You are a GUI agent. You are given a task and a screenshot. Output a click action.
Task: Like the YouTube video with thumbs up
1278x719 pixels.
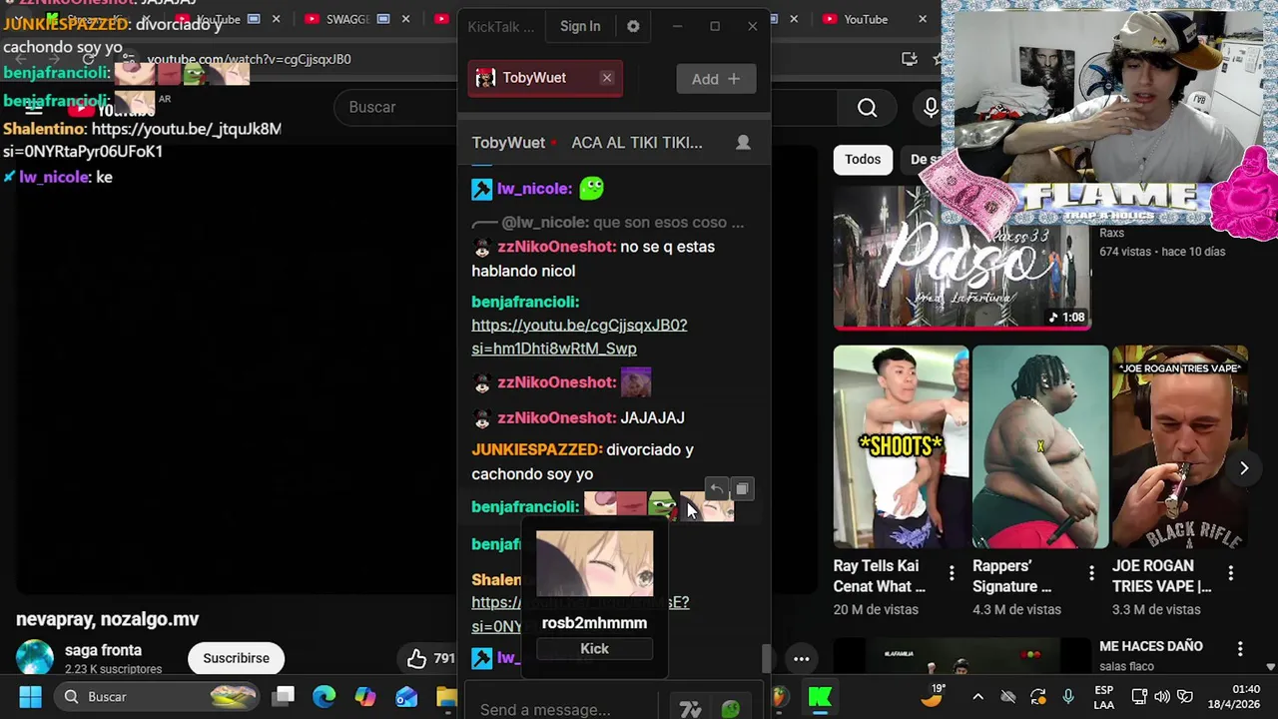(416, 658)
